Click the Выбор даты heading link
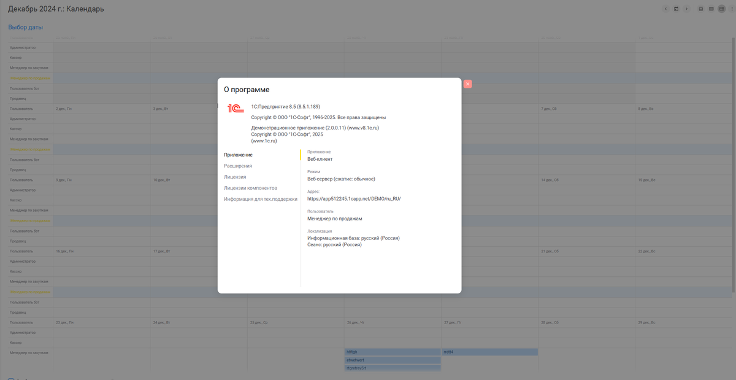 25,28
